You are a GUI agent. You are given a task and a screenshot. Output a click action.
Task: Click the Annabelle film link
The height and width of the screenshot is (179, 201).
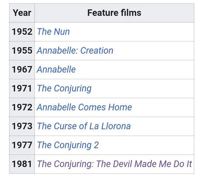tap(56, 70)
